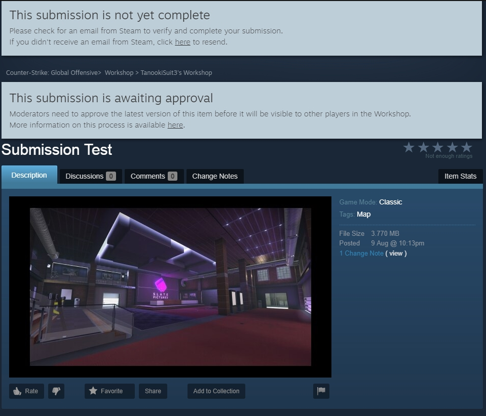Click the file size value 3.770 MB
This screenshot has height=416, width=486.
(385, 233)
